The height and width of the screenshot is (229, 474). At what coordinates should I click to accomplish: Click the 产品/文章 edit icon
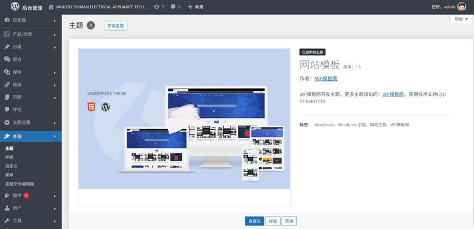click(x=7, y=34)
